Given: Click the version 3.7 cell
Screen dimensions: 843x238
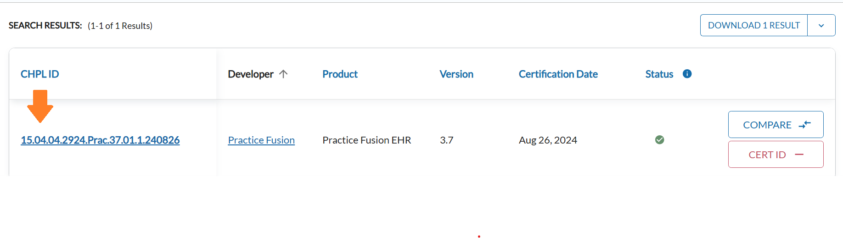Looking at the screenshot, I should (446, 140).
